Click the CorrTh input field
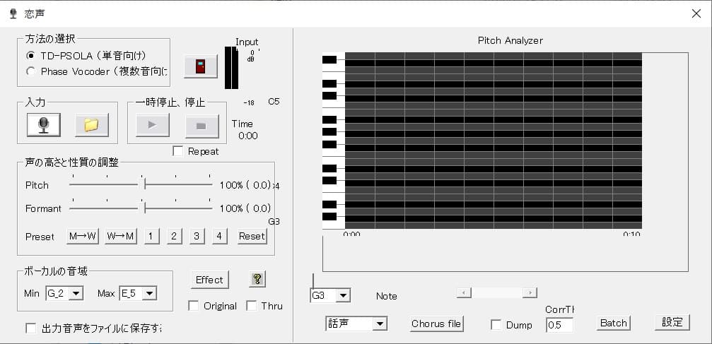Viewport: 712px width, 344px height. coord(559,325)
